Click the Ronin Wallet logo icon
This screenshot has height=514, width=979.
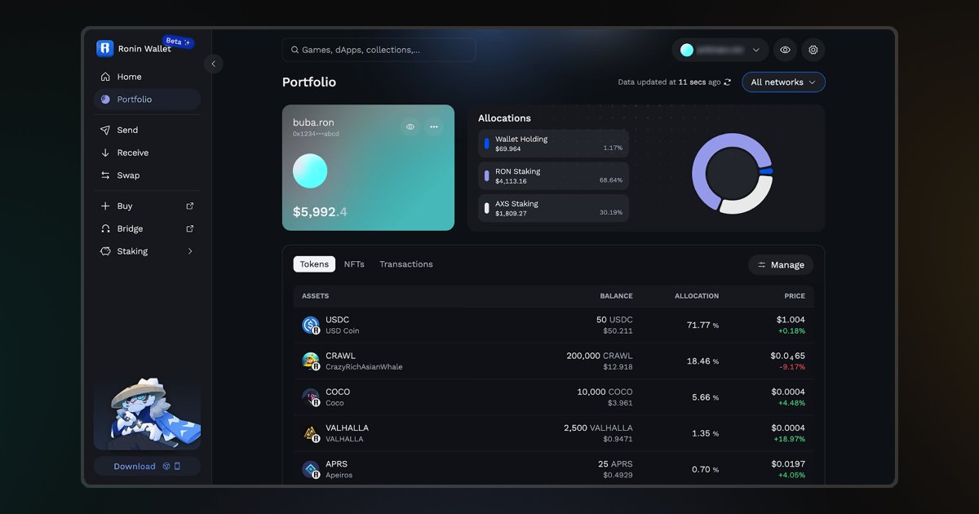coord(104,49)
